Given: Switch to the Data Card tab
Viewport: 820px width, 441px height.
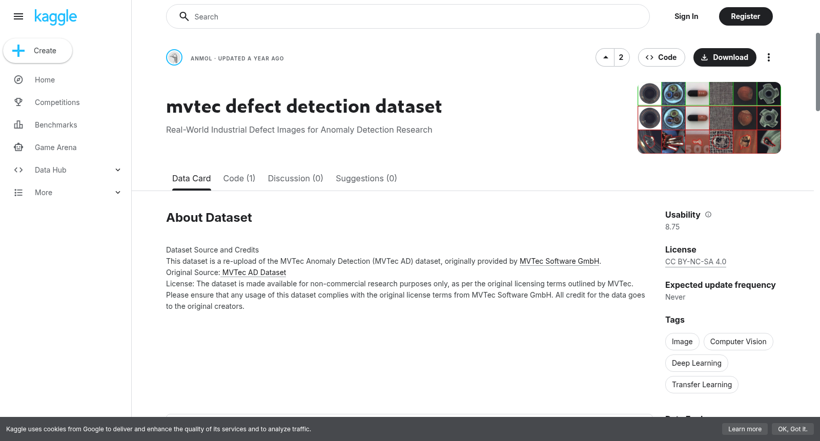Looking at the screenshot, I should pos(192,178).
